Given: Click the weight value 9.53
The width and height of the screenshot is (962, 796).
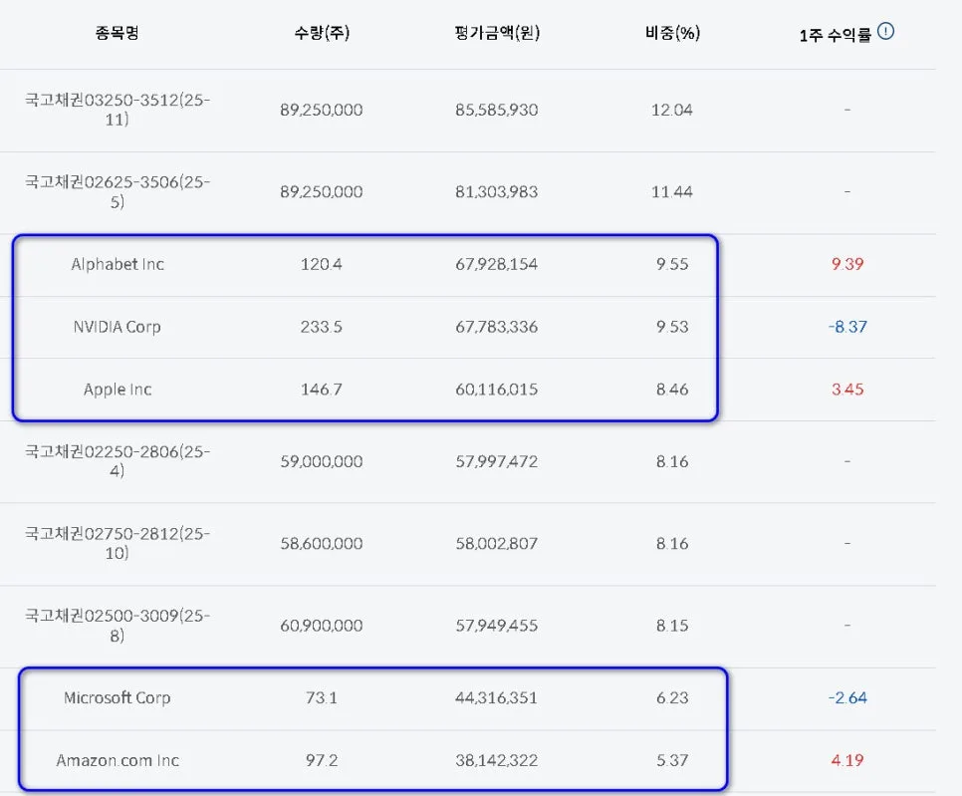Looking at the screenshot, I should (x=672, y=327).
